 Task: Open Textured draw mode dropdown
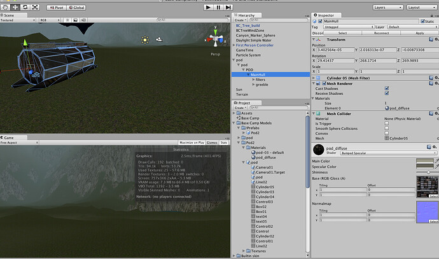(x=18, y=20)
